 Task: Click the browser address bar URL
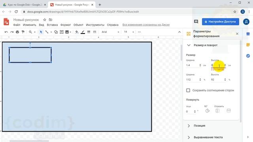point(83,11)
